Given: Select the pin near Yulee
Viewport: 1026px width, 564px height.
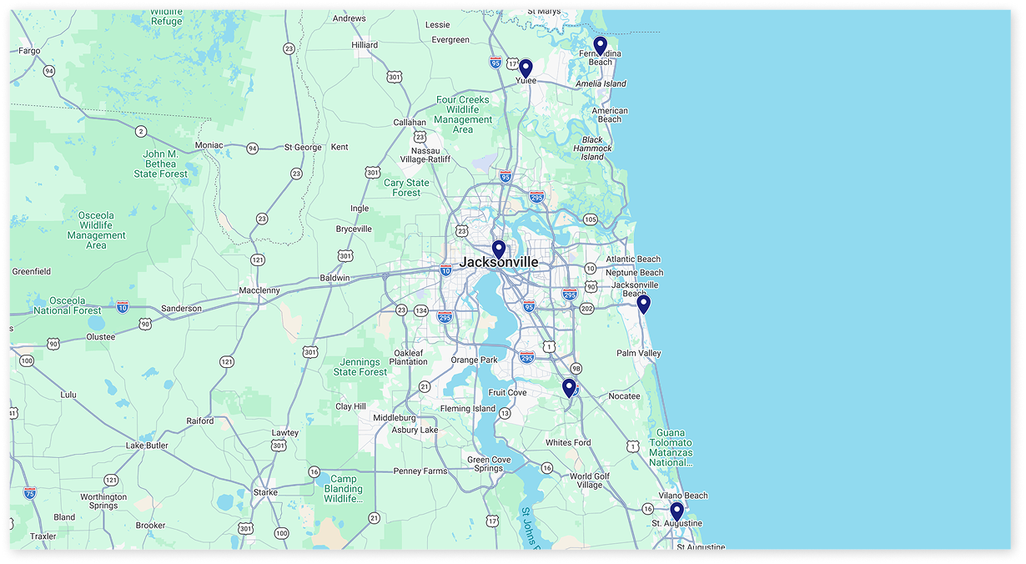Looking at the screenshot, I should [x=528, y=66].
